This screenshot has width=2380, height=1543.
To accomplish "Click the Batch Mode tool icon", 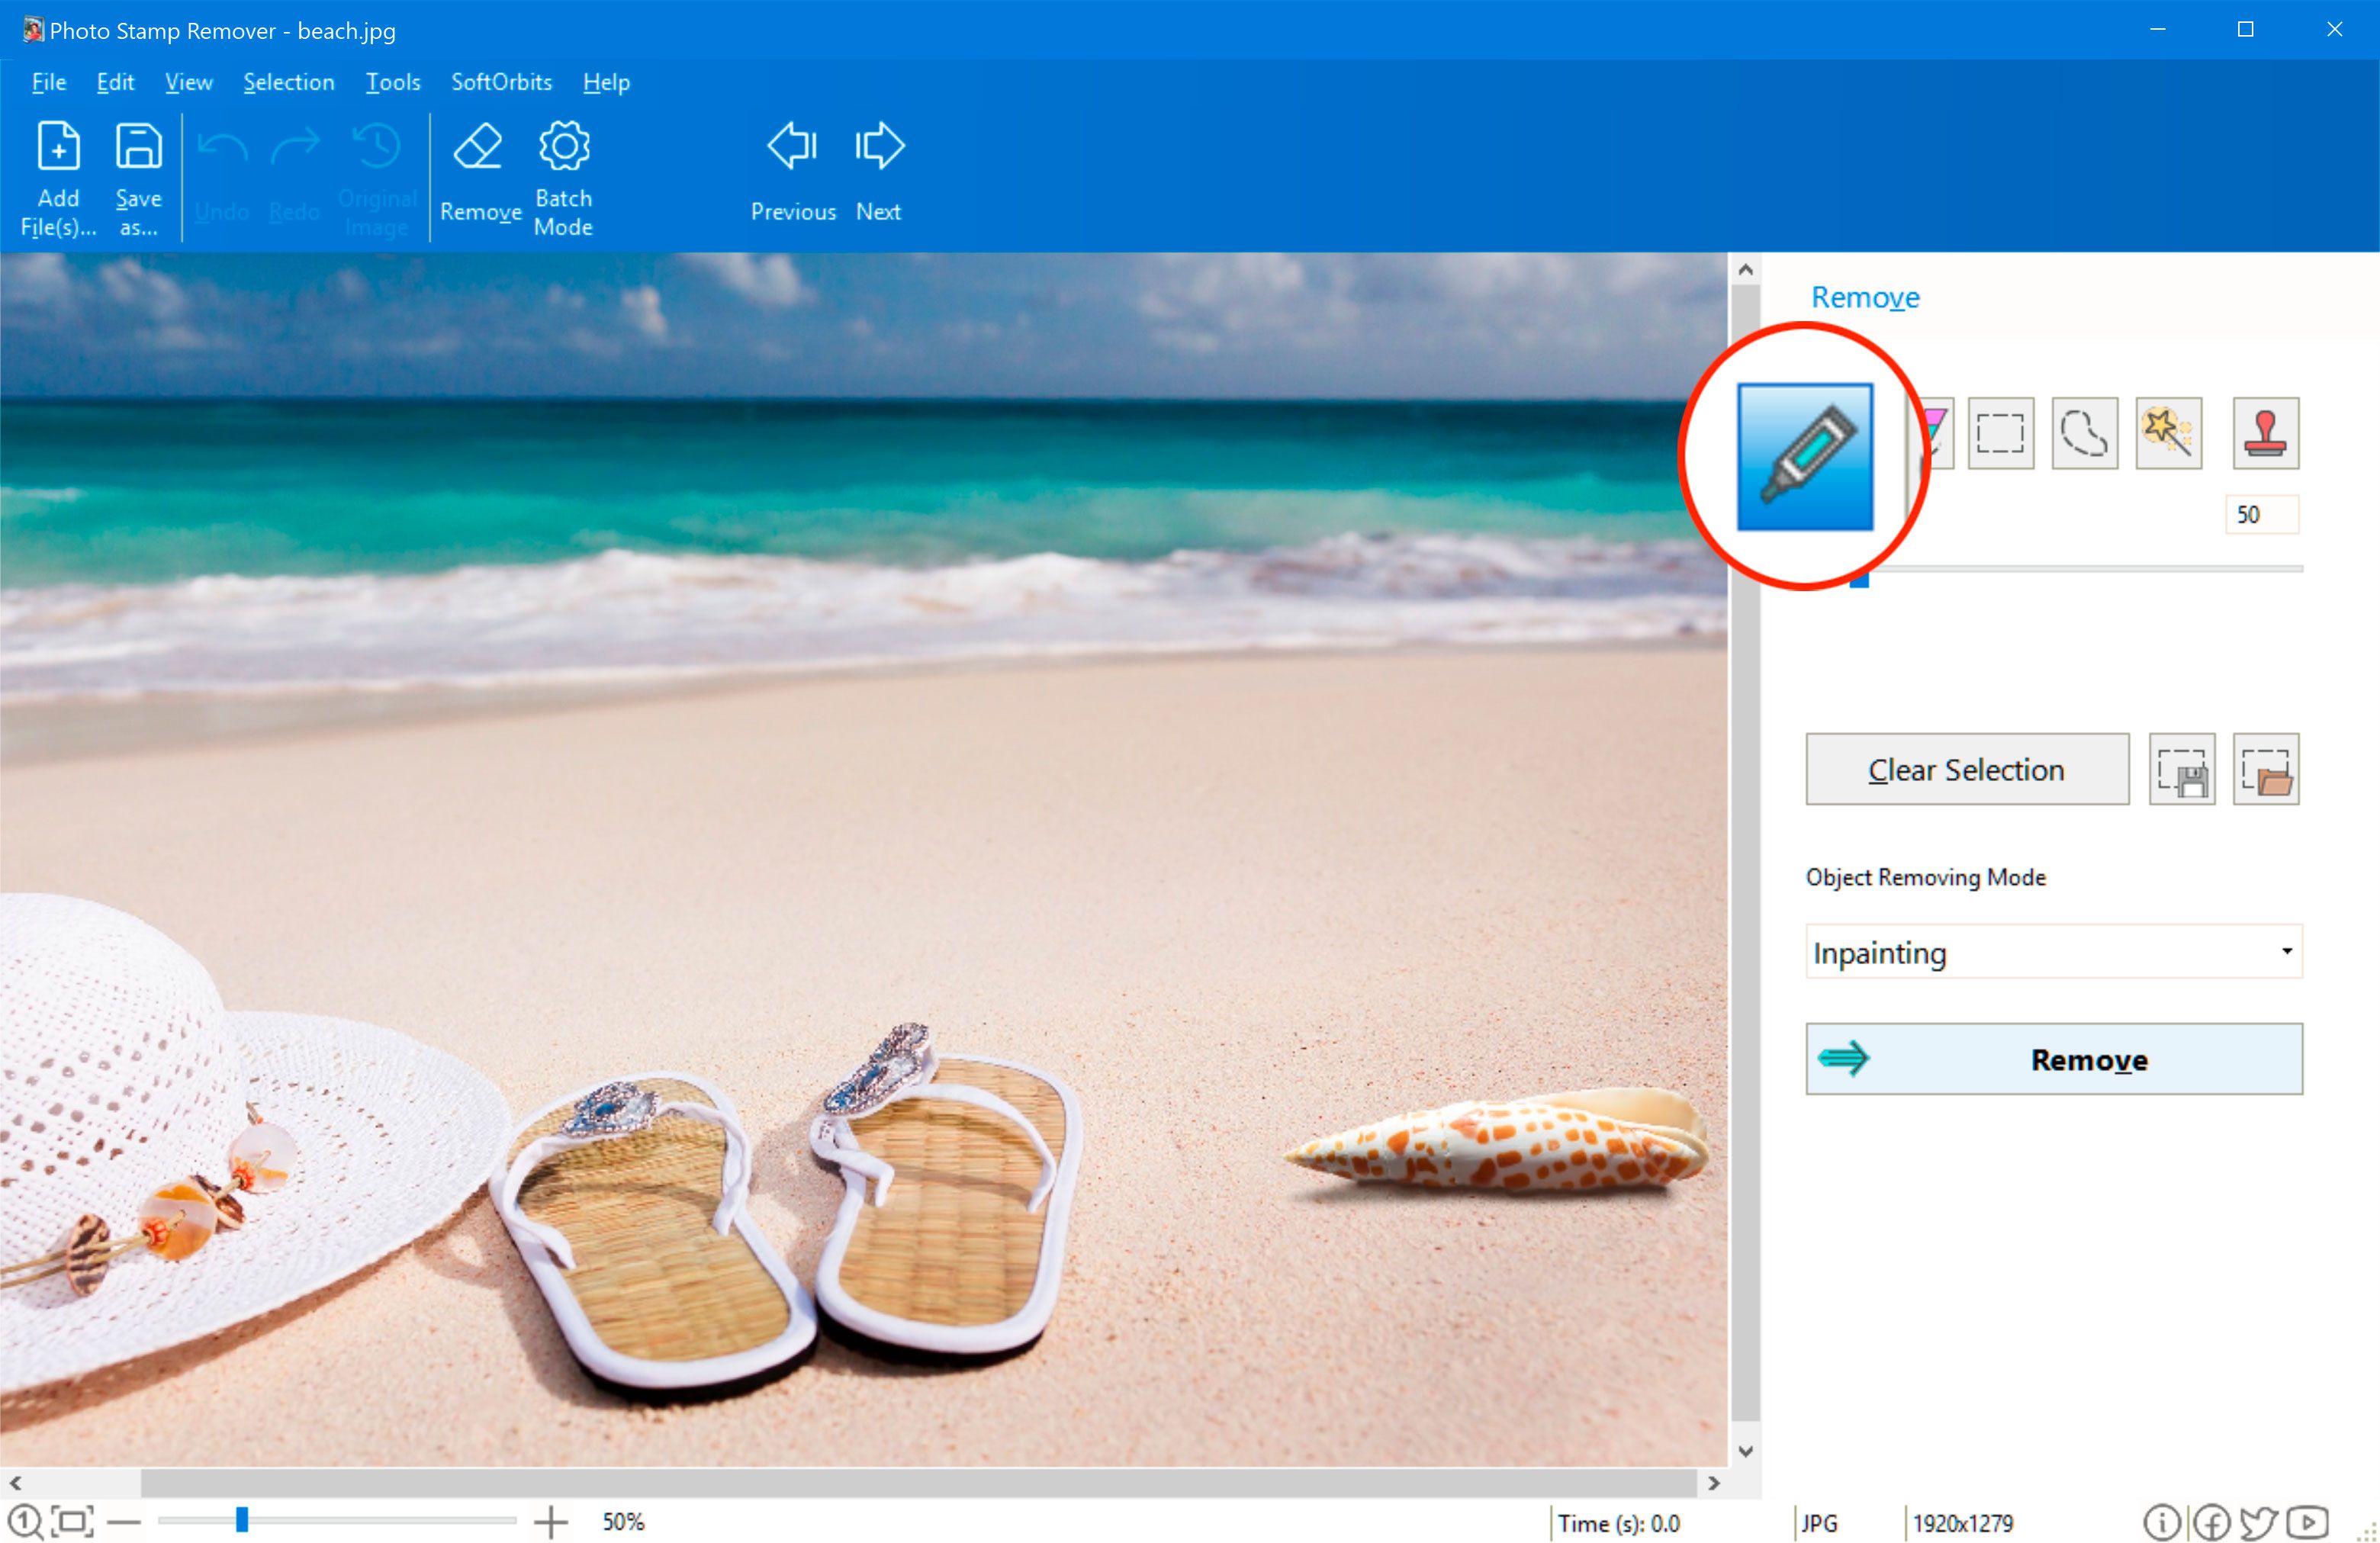I will [565, 173].
